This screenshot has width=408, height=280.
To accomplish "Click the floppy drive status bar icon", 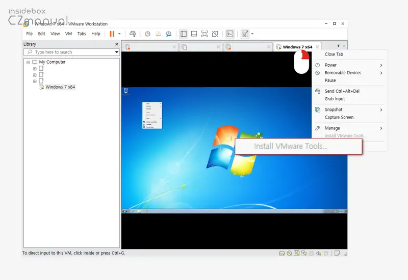I will pyautogui.click(x=297, y=253).
